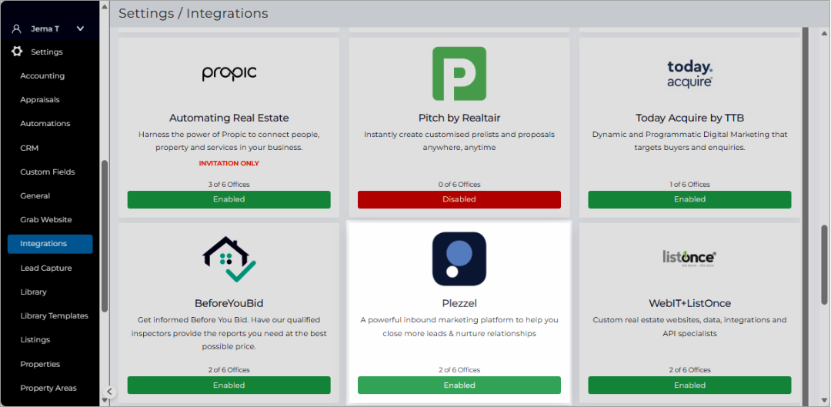Click Automating Real Estate card title

click(x=229, y=118)
